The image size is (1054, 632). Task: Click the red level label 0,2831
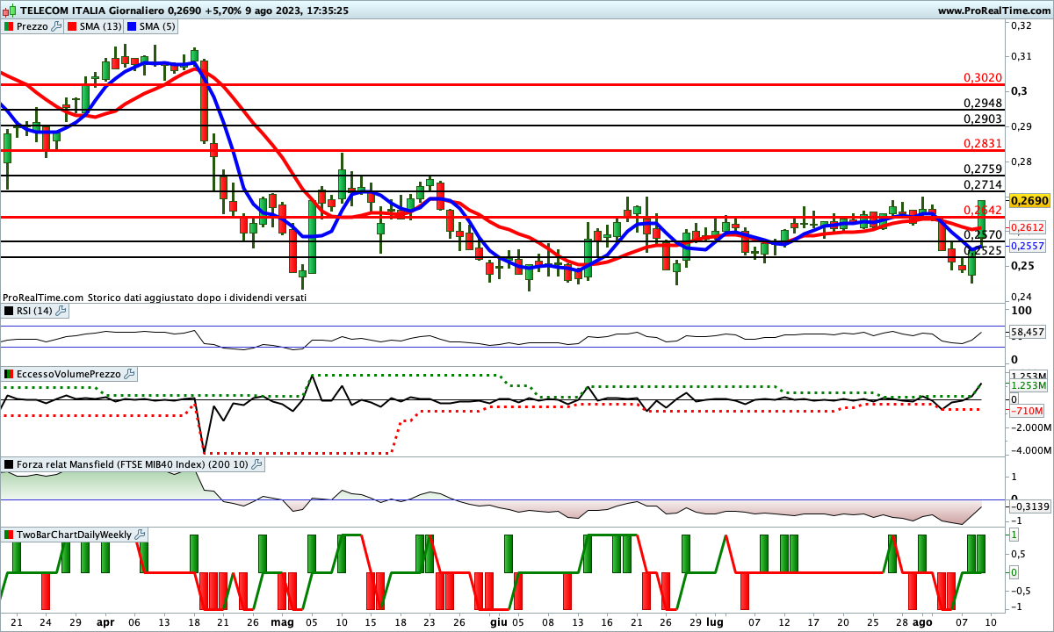[x=983, y=144]
